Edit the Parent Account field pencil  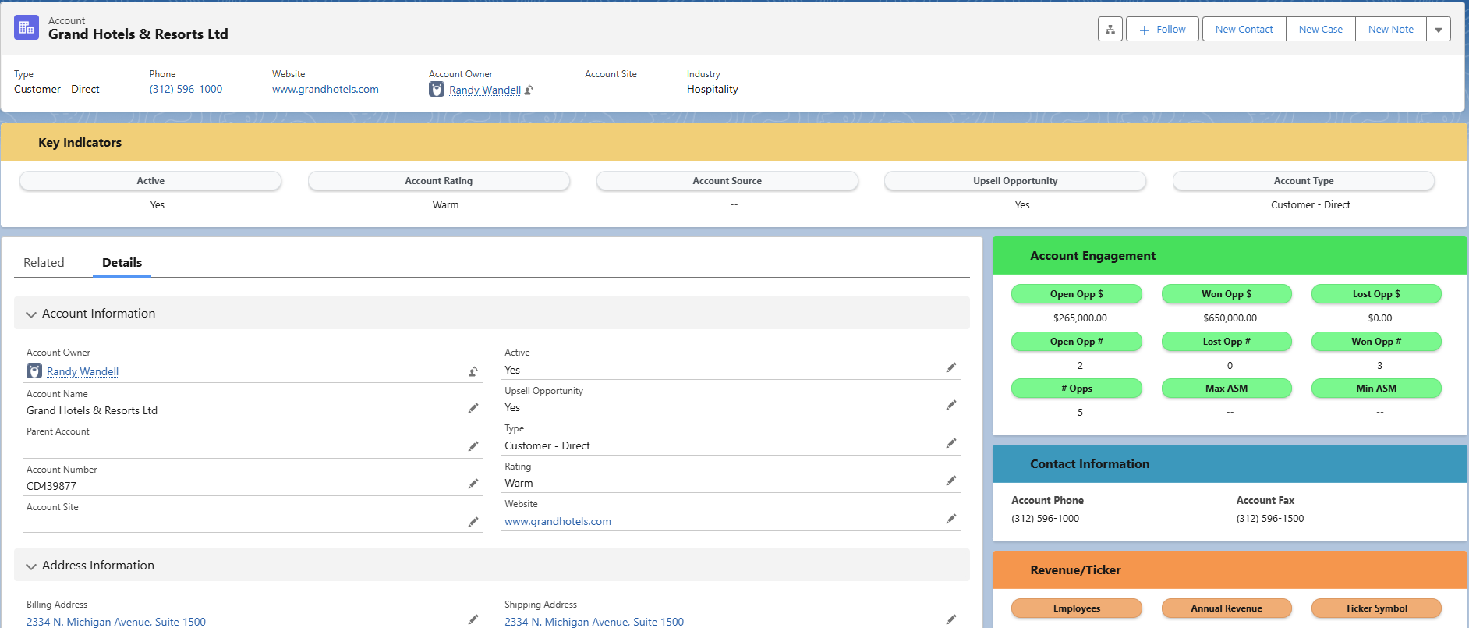point(473,446)
